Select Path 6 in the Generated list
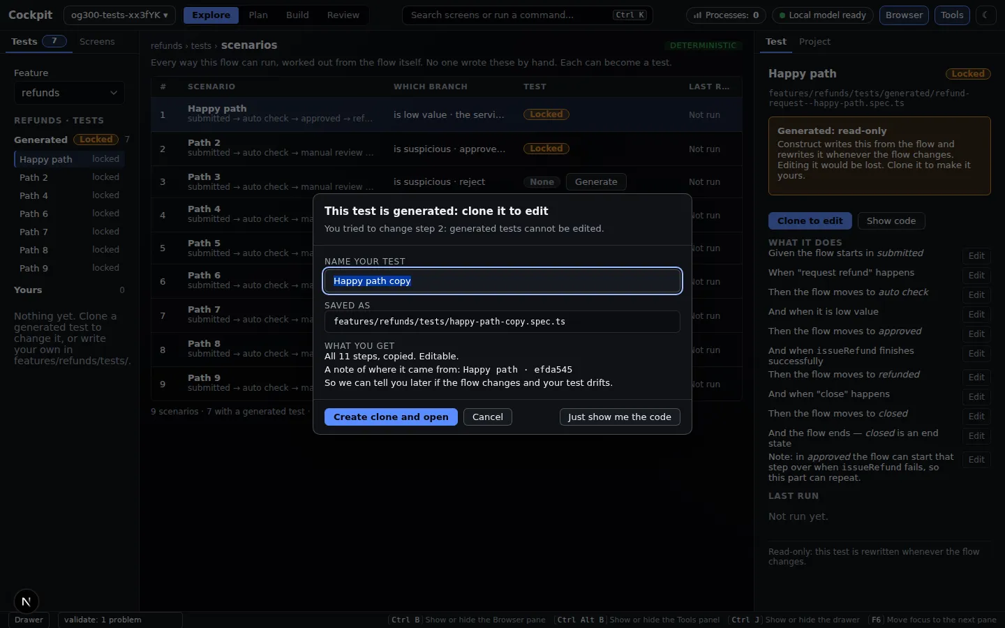Image resolution: width=1005 pixels, height=628 pixels. [x=69, y=214]
